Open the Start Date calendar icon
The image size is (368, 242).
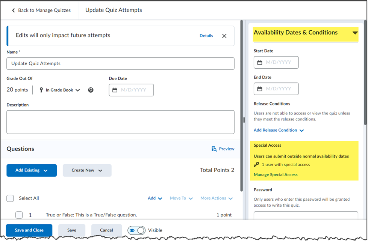tap(260, 63)
